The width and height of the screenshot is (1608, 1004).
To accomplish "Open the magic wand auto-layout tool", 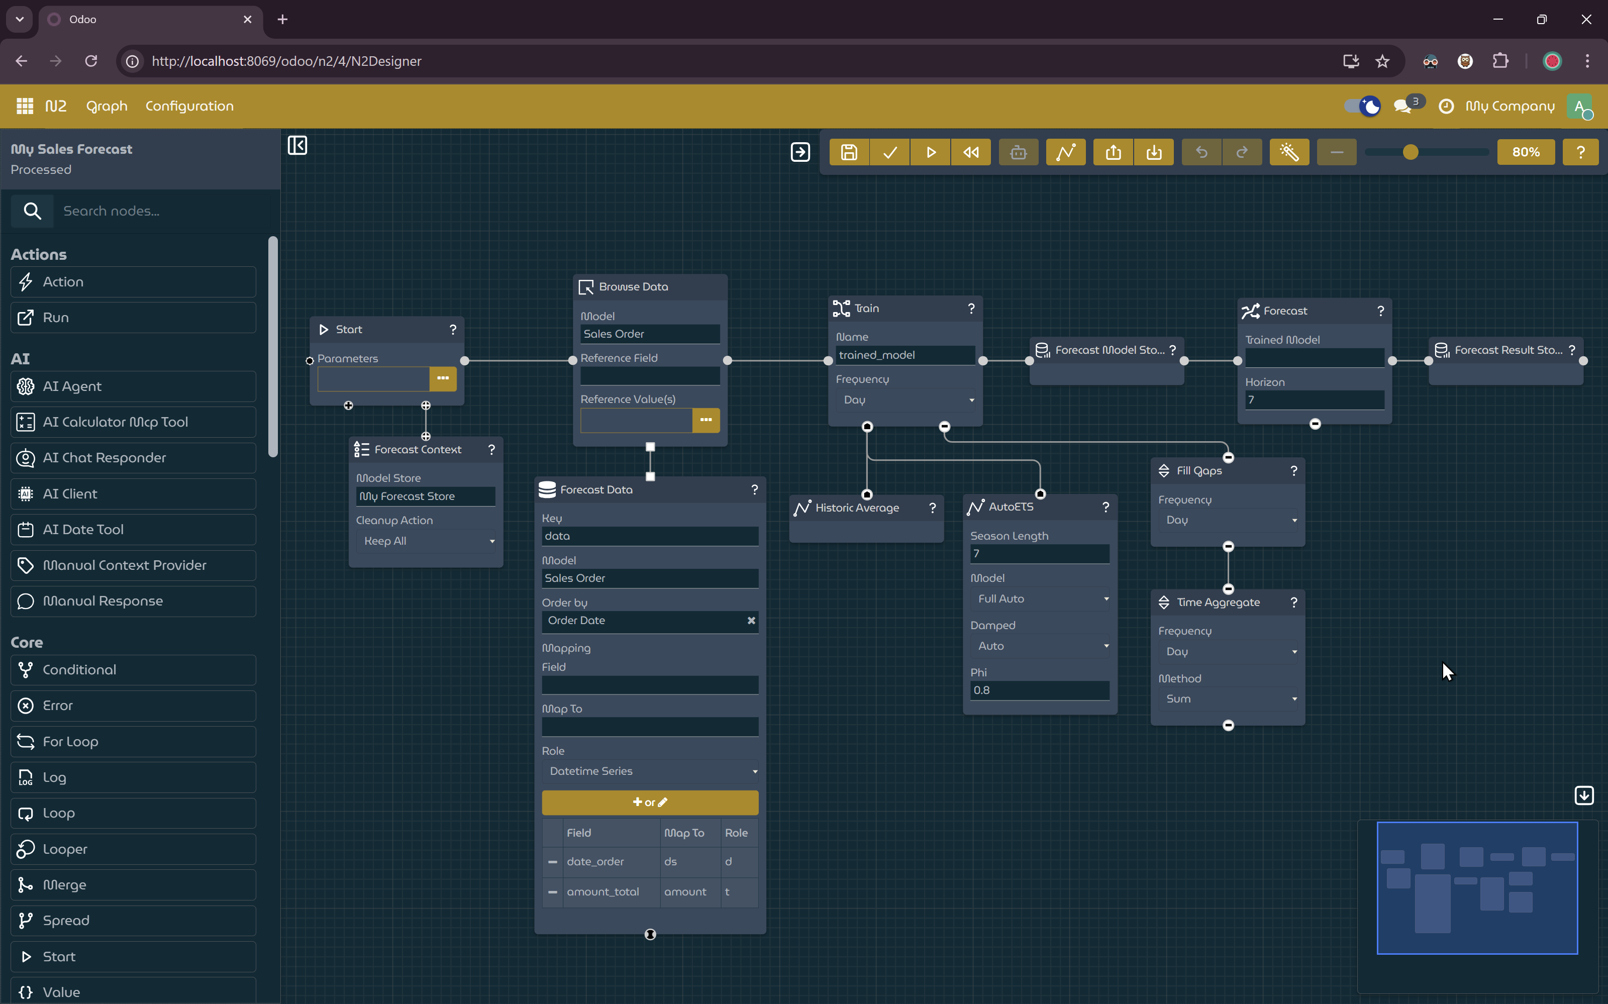I will pyautogui.click(x=1288, y=151).
